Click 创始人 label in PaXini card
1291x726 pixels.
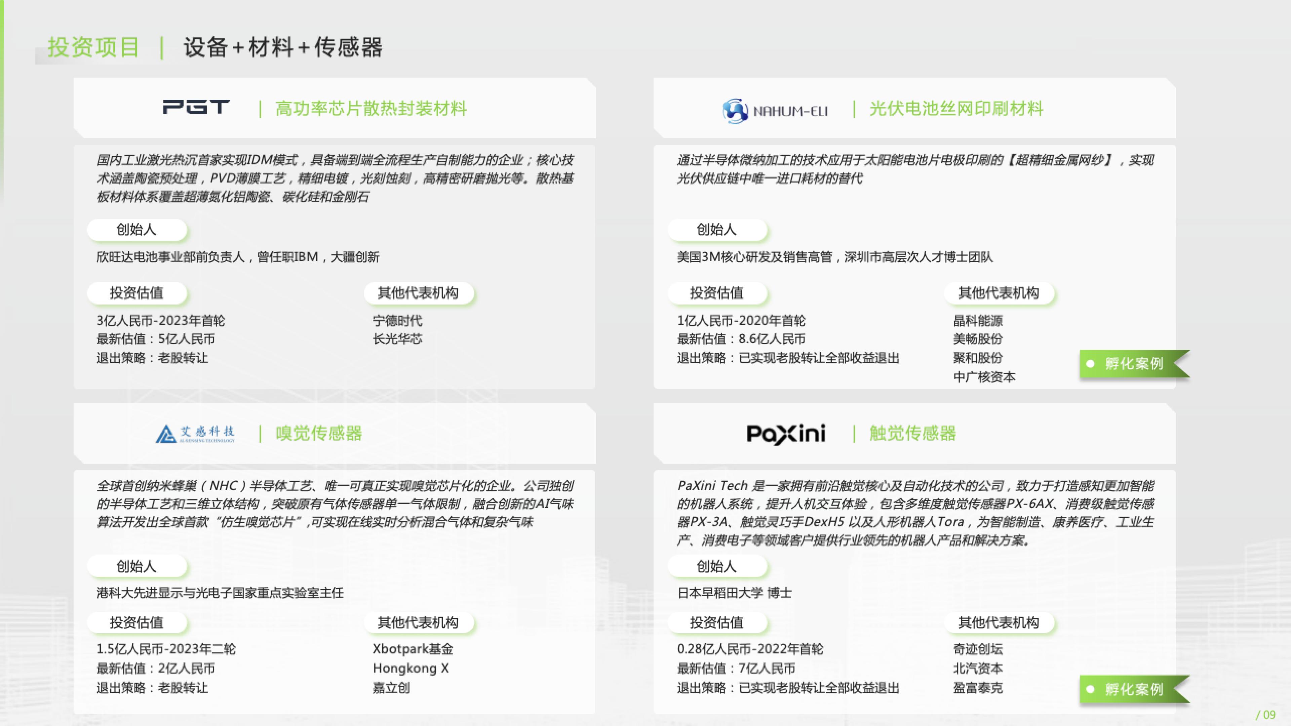coord(717,566)
